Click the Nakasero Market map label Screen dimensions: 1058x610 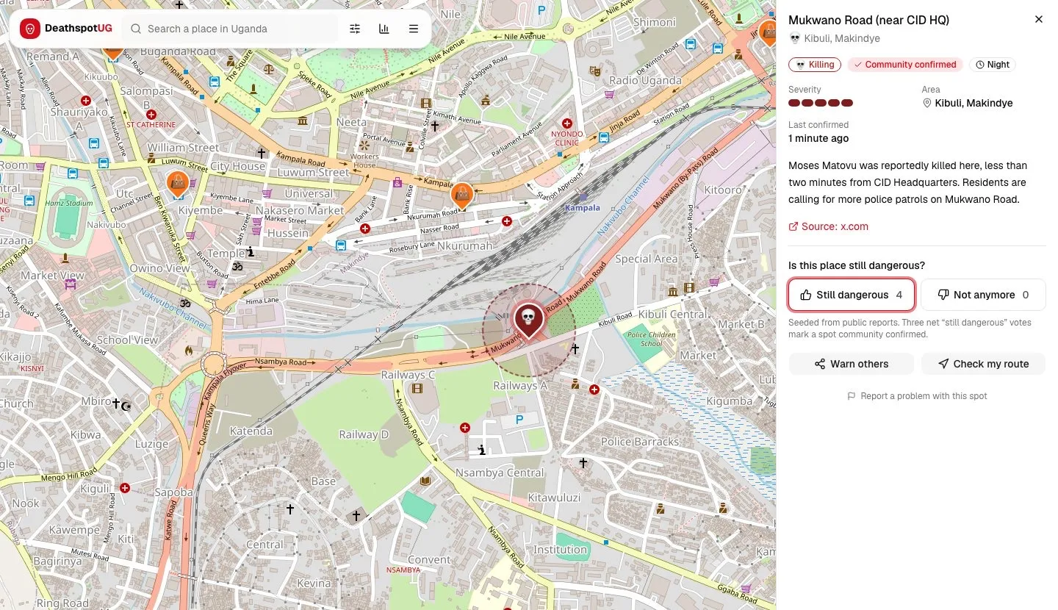pos(300,210)
